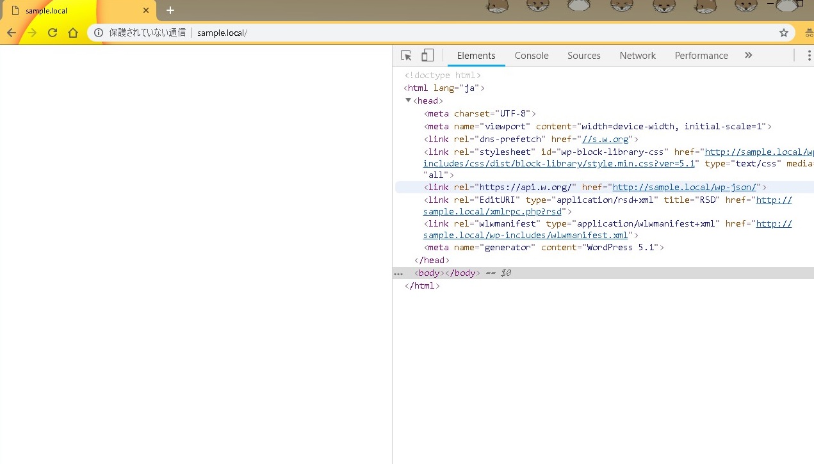Screen dimensions: 814x464
Task: Click the browser home icon
Action: point(73,33)
